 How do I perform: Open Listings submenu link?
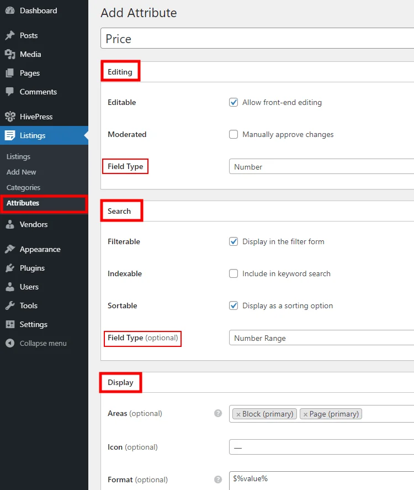18,156
